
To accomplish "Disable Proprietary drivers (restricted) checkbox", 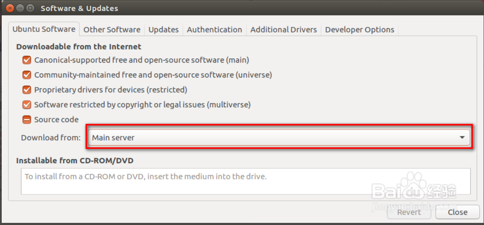I will click(27, 90).
